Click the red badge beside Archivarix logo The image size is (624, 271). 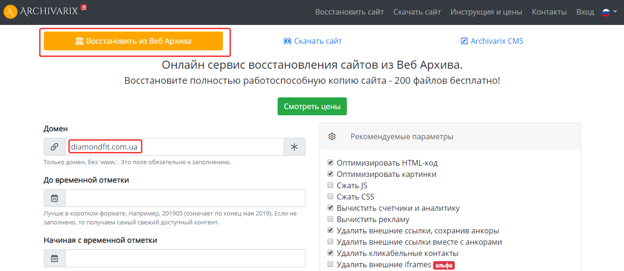(83, 7)
